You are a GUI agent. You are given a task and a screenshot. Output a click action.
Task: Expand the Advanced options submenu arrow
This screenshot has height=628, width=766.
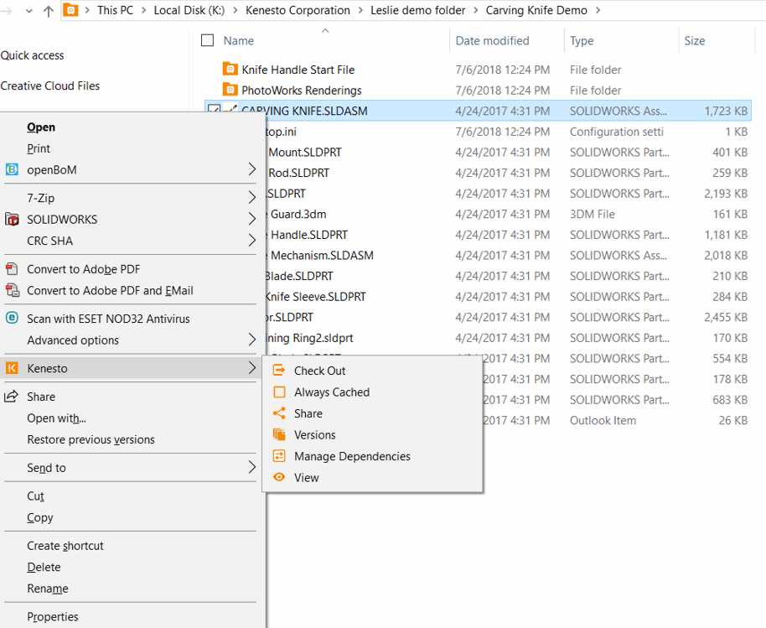click(251, 340)
